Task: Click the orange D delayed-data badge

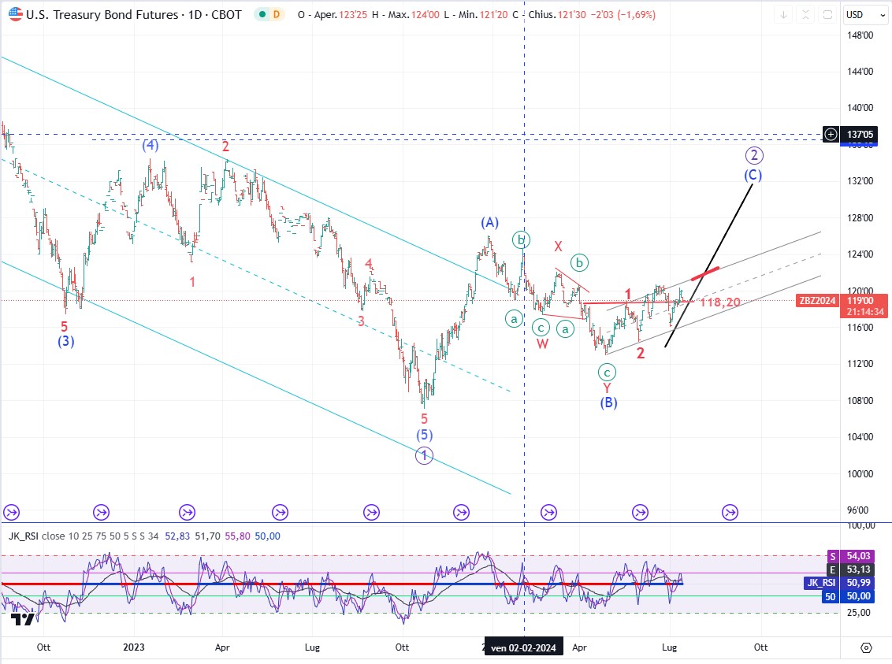Action: 277,14
